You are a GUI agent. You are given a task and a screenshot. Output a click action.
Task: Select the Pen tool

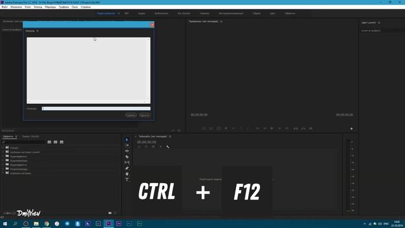point(127,168)
